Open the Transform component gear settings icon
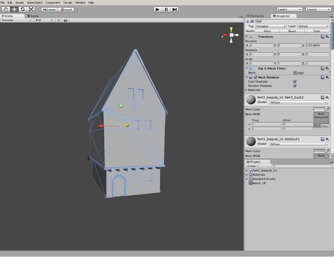The width and height of the screenshot is (334, 257). (327, 37)
